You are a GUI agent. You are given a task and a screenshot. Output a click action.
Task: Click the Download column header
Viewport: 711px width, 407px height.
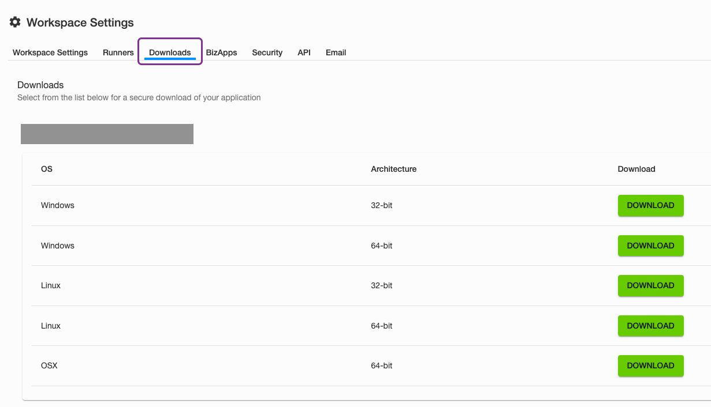636,169
